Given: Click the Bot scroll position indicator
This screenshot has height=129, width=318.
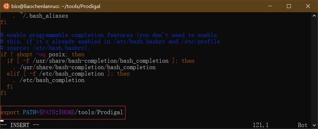Looking at the screenshot, I should coord(302,125).
